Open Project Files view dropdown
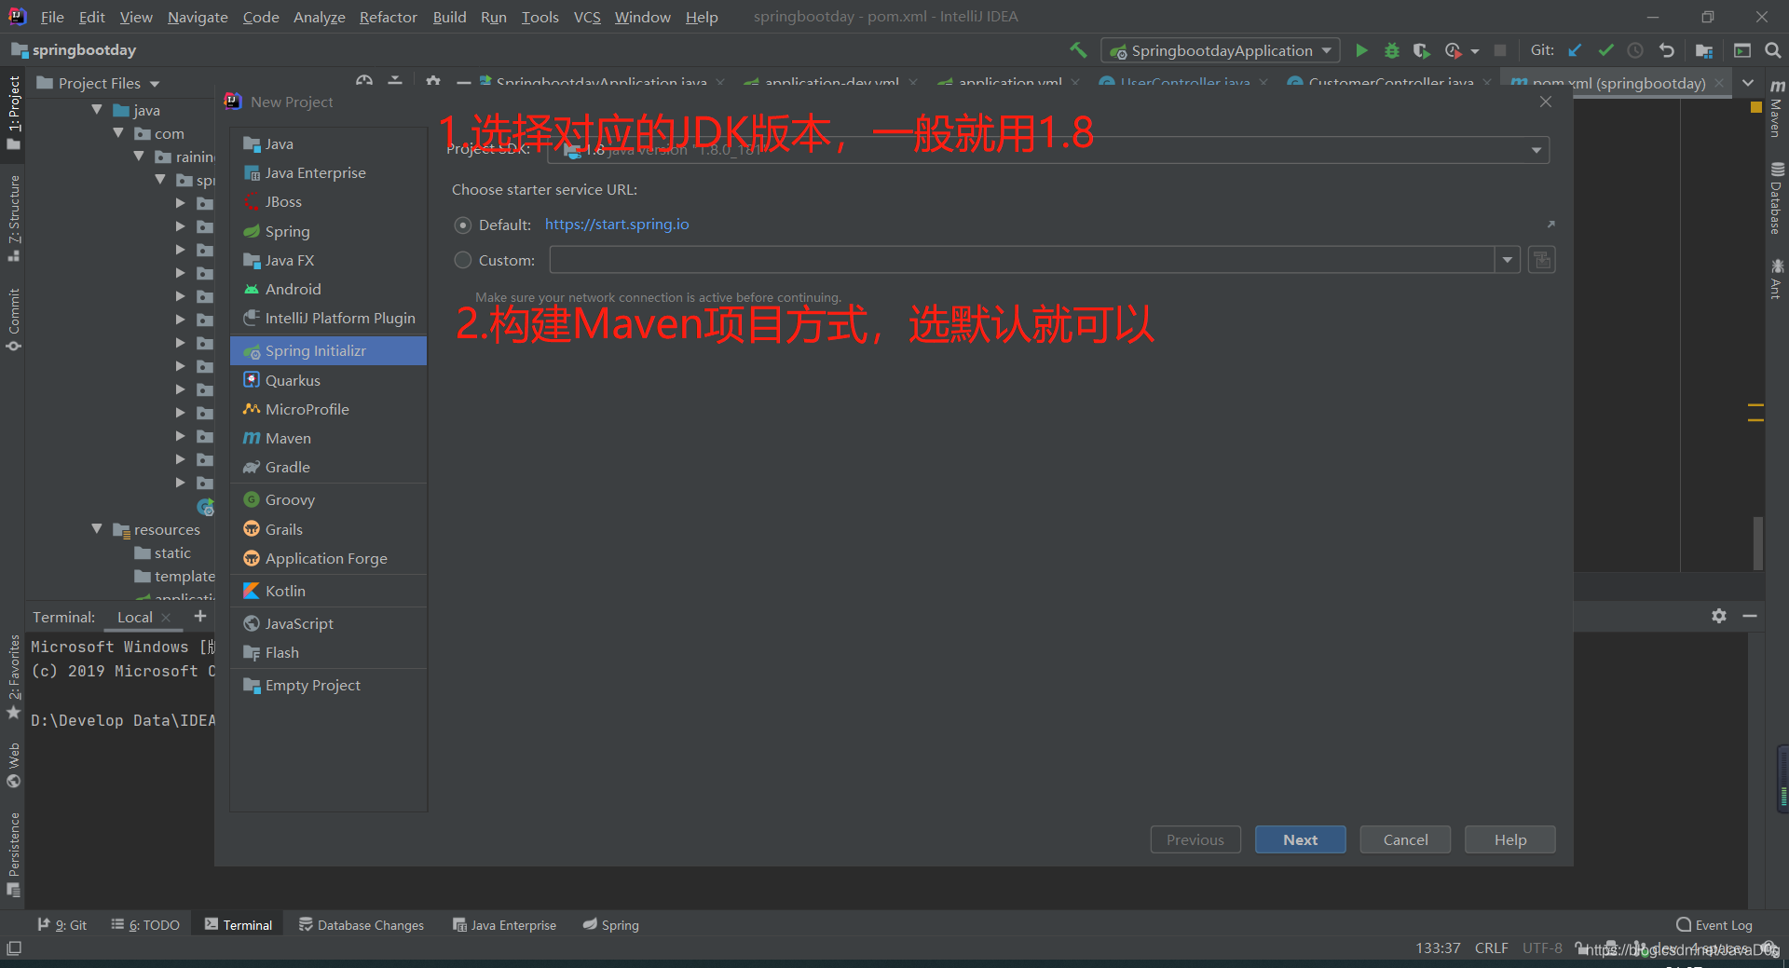Screen dimensions: 1789x968 [x=99, y=83]
